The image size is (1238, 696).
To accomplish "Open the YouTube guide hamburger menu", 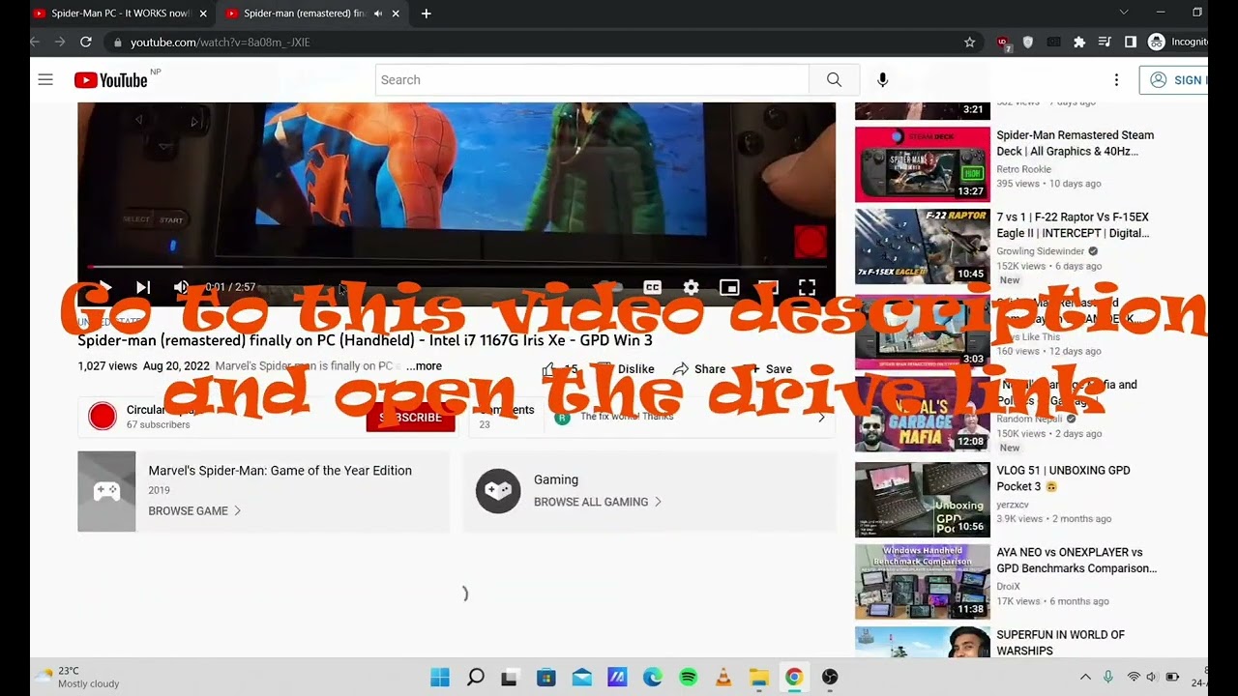I will click(x=45, y=79).
